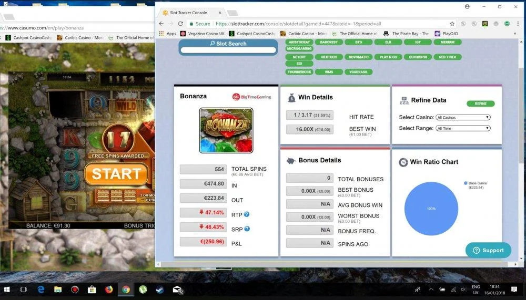Click the Big Time Gaming logo
The width and height of the screenshot is (526, 300).
tap(251, 97)
